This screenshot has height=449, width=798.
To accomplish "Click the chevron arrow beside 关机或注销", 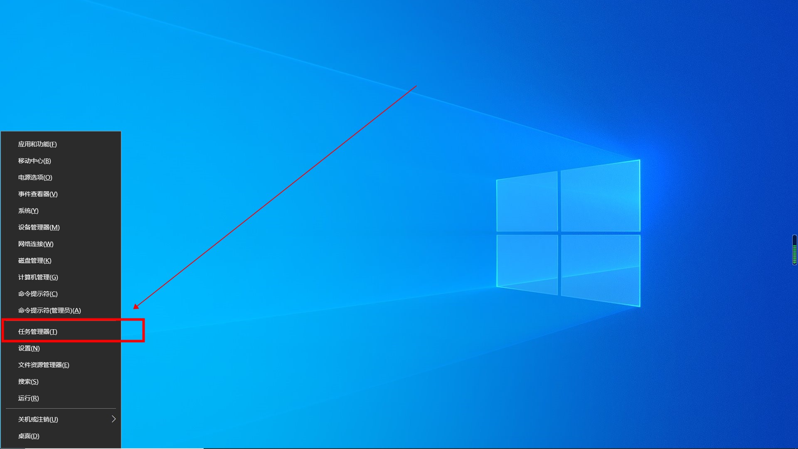I will pos(113,419).
